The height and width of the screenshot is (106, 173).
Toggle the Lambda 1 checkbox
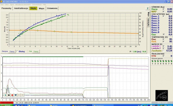click(164, 46)
